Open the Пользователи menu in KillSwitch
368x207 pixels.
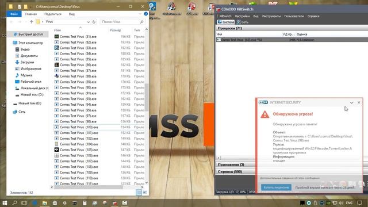294,16
